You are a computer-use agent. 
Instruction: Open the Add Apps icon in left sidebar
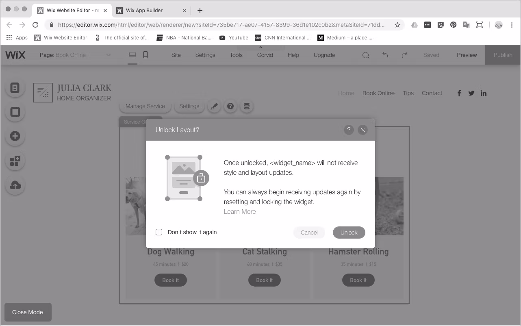(15, 161)
